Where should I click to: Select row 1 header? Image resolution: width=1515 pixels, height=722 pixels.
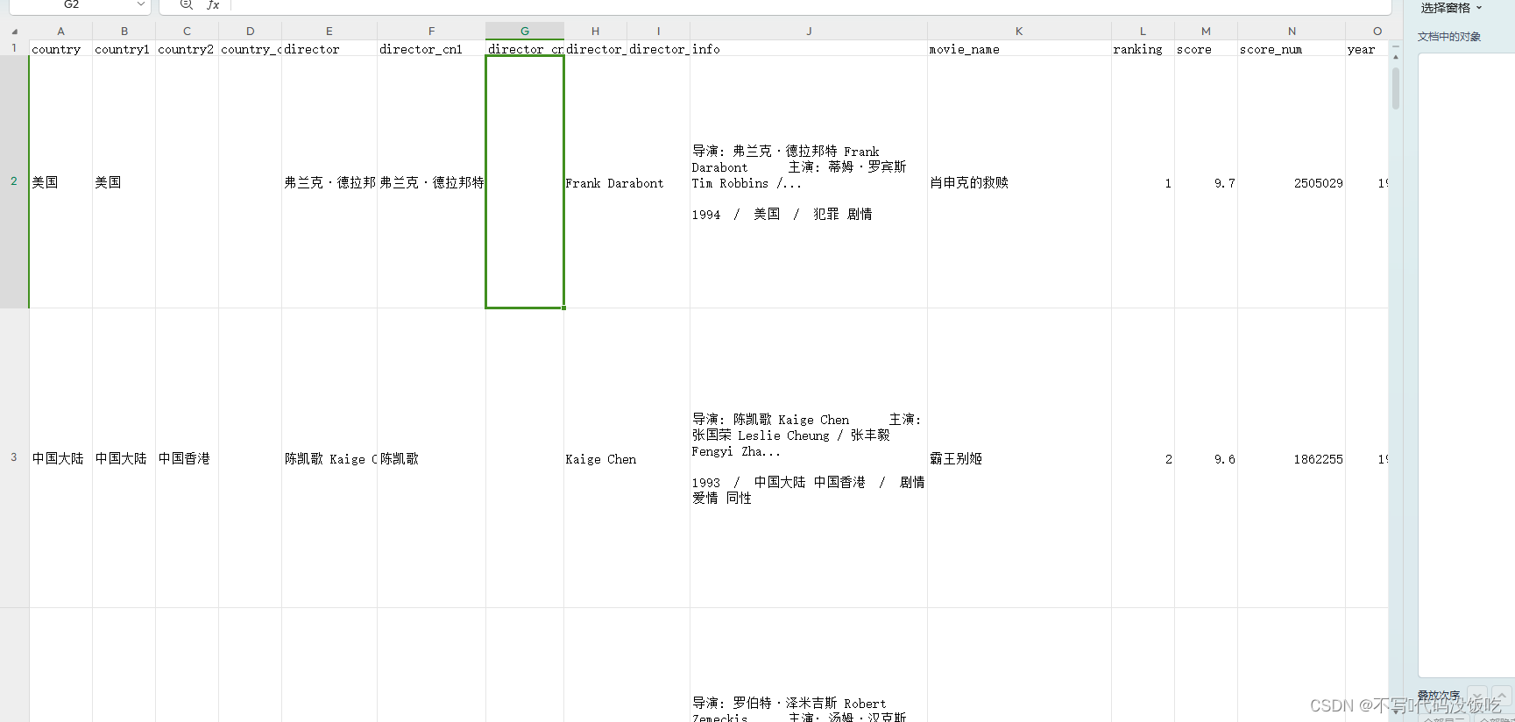tap(14, 48)
